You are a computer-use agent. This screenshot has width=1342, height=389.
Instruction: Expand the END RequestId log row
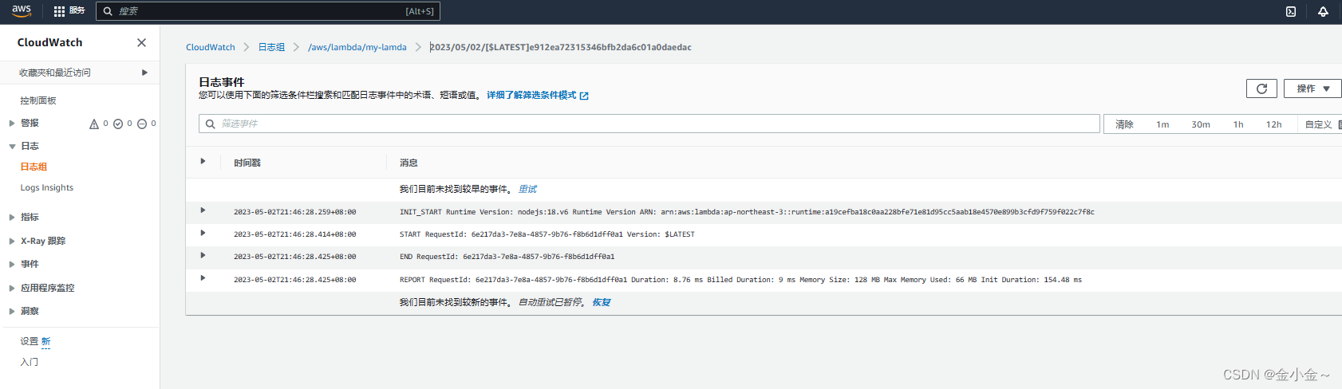203,255
